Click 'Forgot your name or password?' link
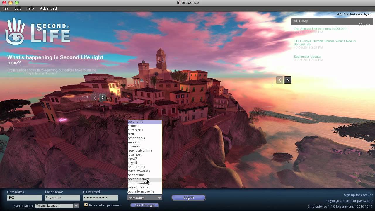 tap(349, 201)
